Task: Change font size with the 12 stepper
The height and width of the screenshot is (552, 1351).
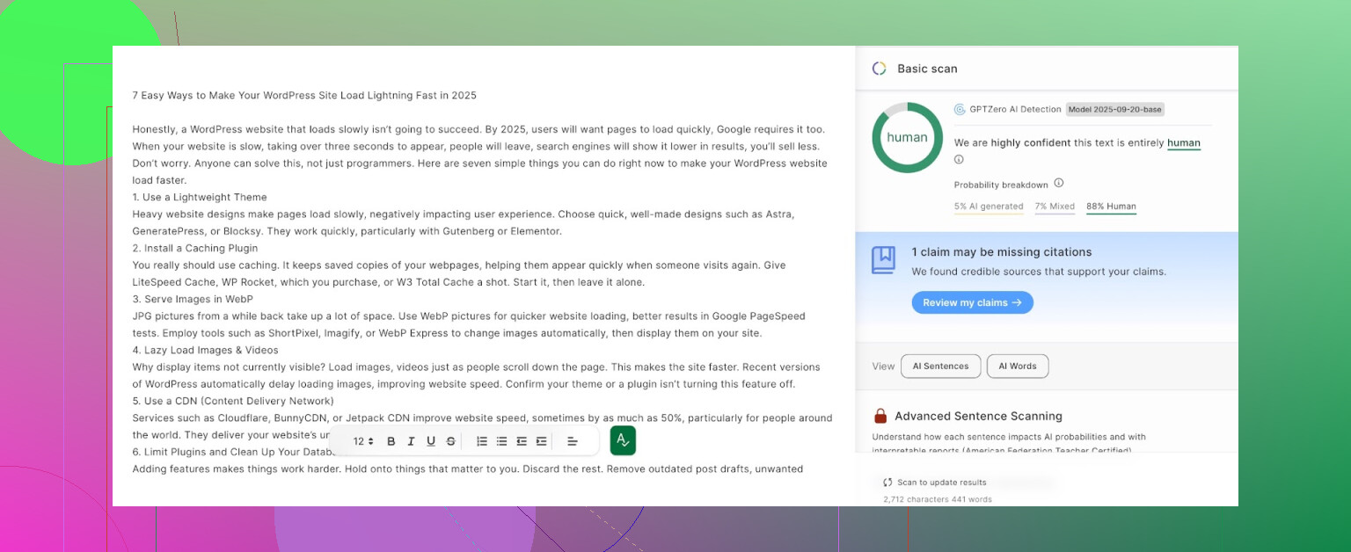Action: 363,441
